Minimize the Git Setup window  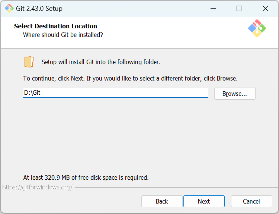pos(213,8)
